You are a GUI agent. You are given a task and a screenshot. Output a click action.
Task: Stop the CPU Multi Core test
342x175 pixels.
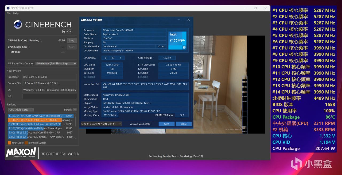click(72, 41)
